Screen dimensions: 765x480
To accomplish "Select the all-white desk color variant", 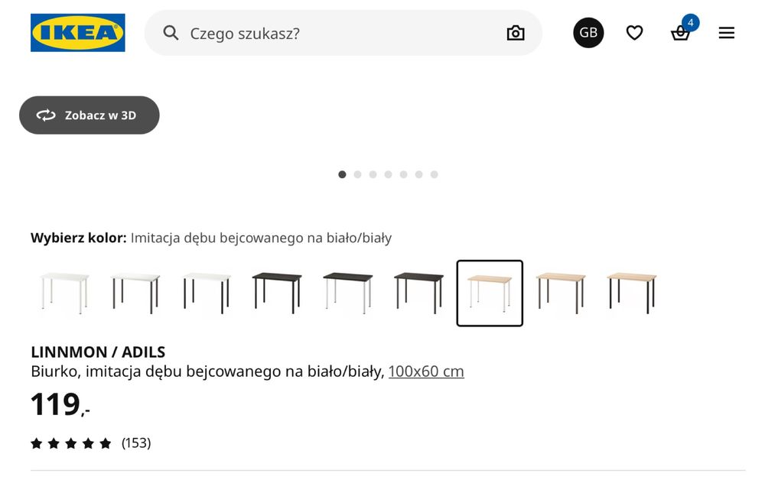I will [x=63, y=293].
